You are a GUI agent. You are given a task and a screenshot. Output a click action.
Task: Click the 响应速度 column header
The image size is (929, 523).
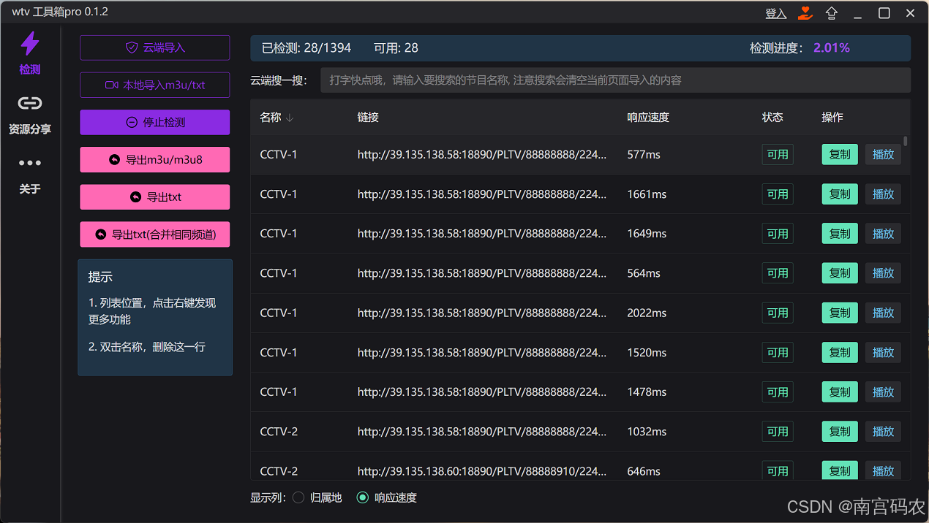pos(648,117)
